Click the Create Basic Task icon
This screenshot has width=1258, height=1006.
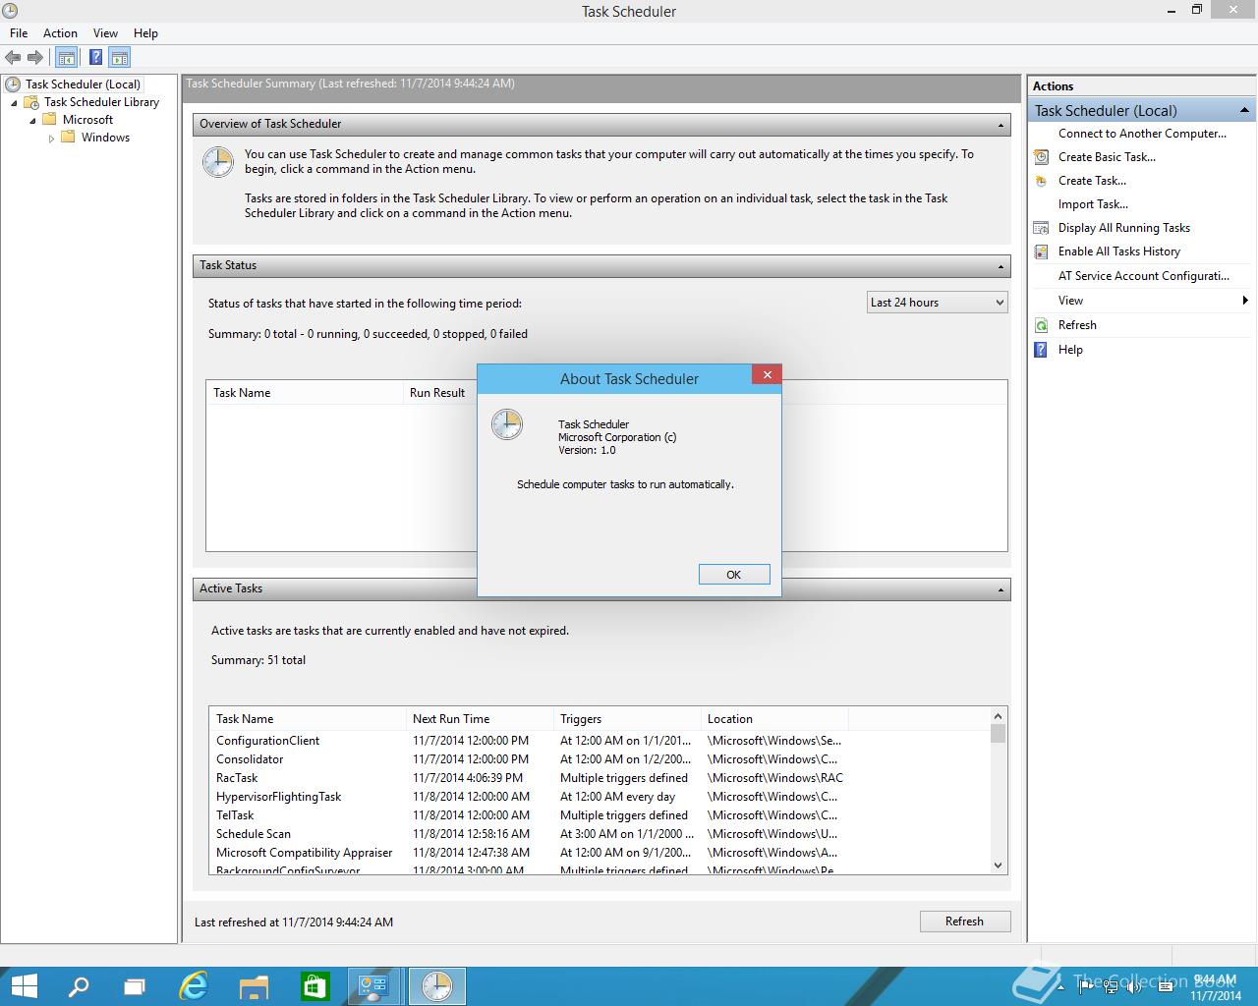tap(1041, 157)
